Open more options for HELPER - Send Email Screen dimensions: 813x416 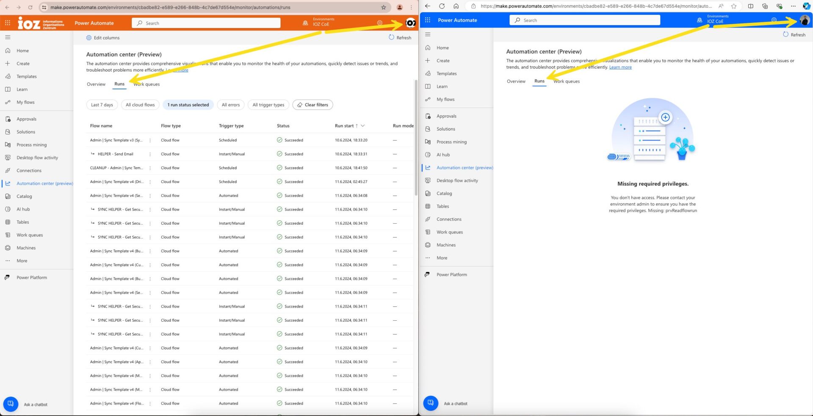coord(150,154)
